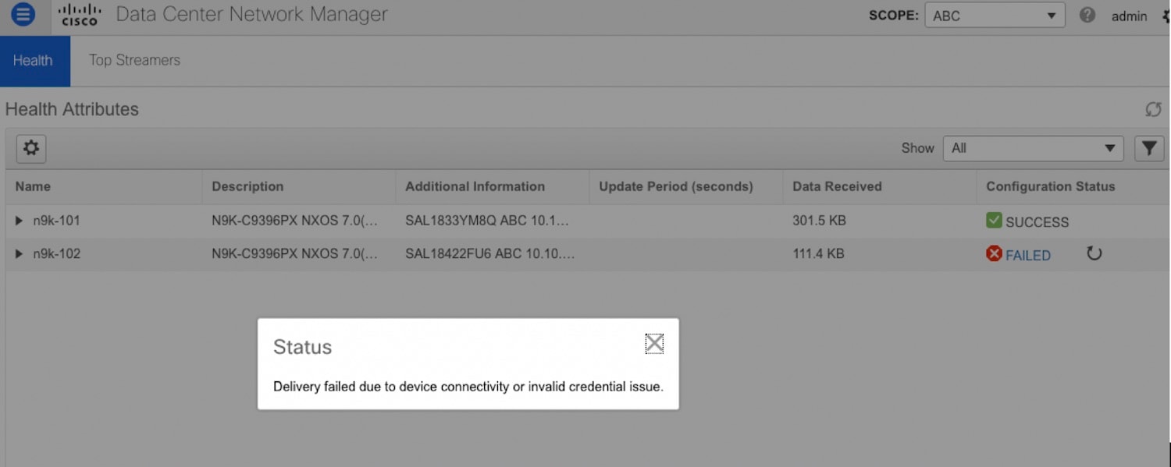Select the n9k-102 device name
The width and height of the screenshot is (1171, 467).
56,253
